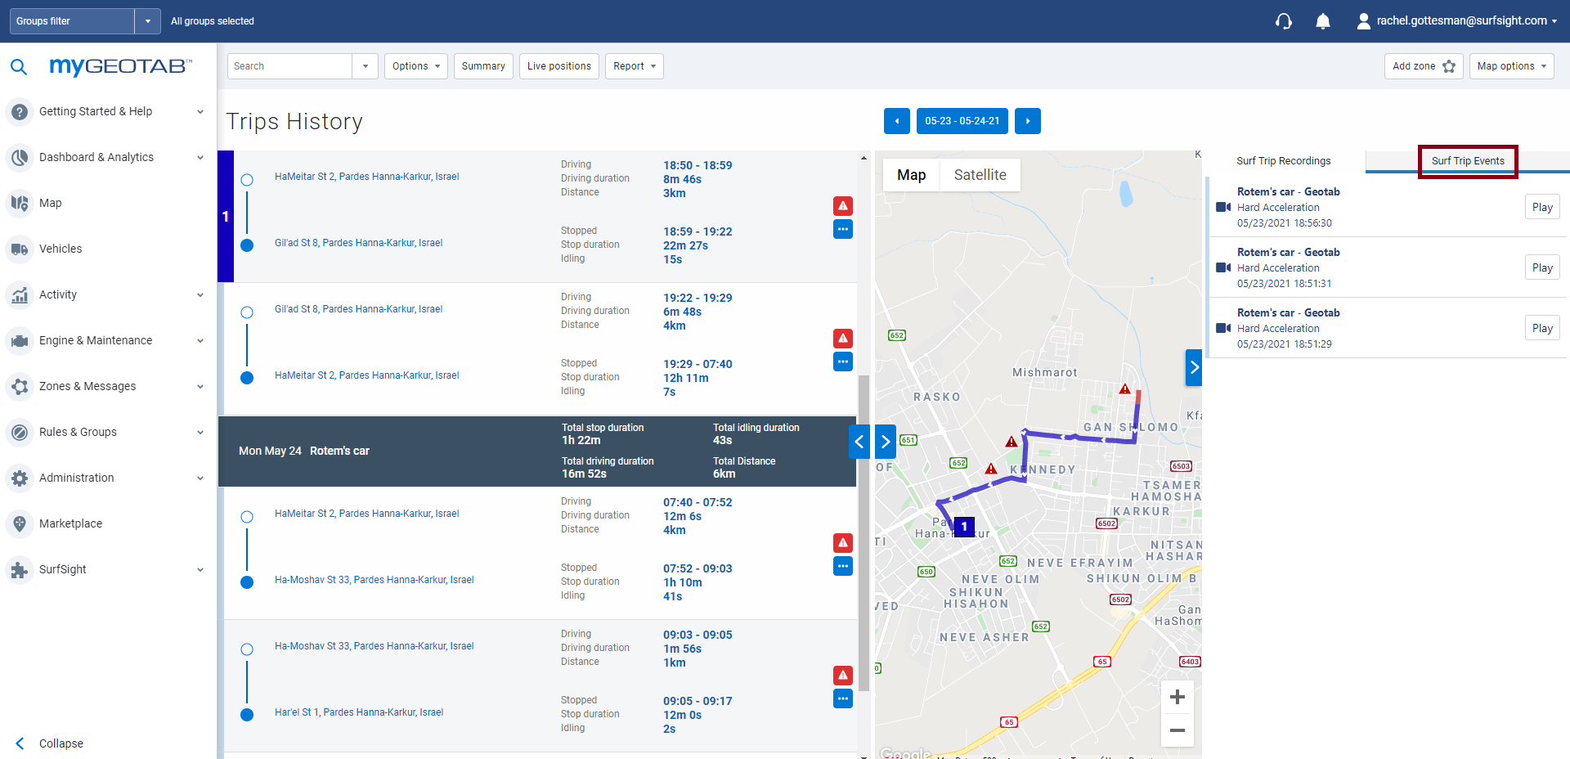Open the Options dropdown
This screenshot has height=759, width=1570.
pos(416,66)
